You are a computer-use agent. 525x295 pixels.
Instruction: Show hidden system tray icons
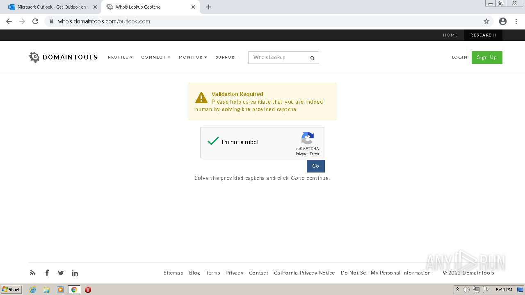[457, 290]
